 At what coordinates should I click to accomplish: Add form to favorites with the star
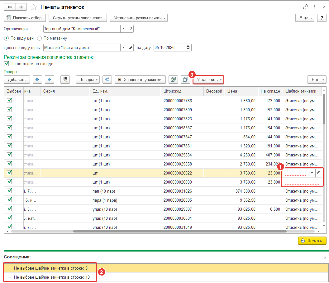(x=34, y=7)
